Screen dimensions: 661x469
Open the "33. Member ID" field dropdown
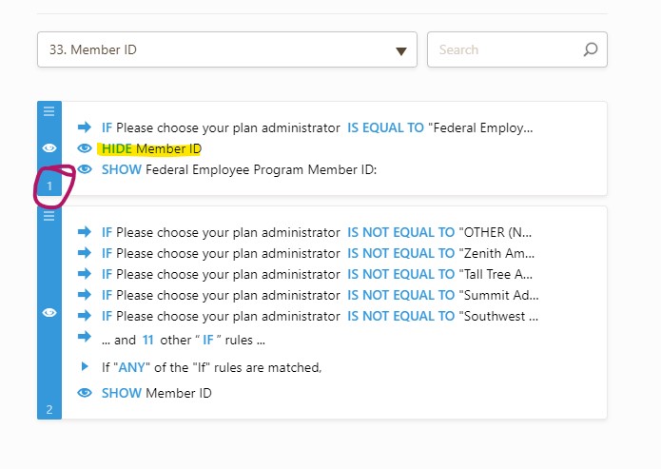225,49
